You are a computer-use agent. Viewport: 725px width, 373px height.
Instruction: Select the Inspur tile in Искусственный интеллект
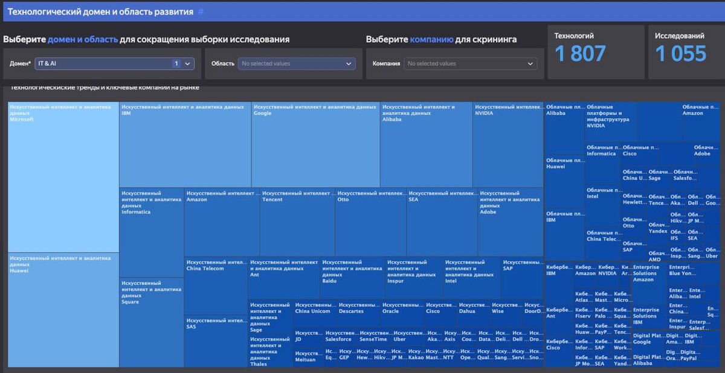point(414,278)
